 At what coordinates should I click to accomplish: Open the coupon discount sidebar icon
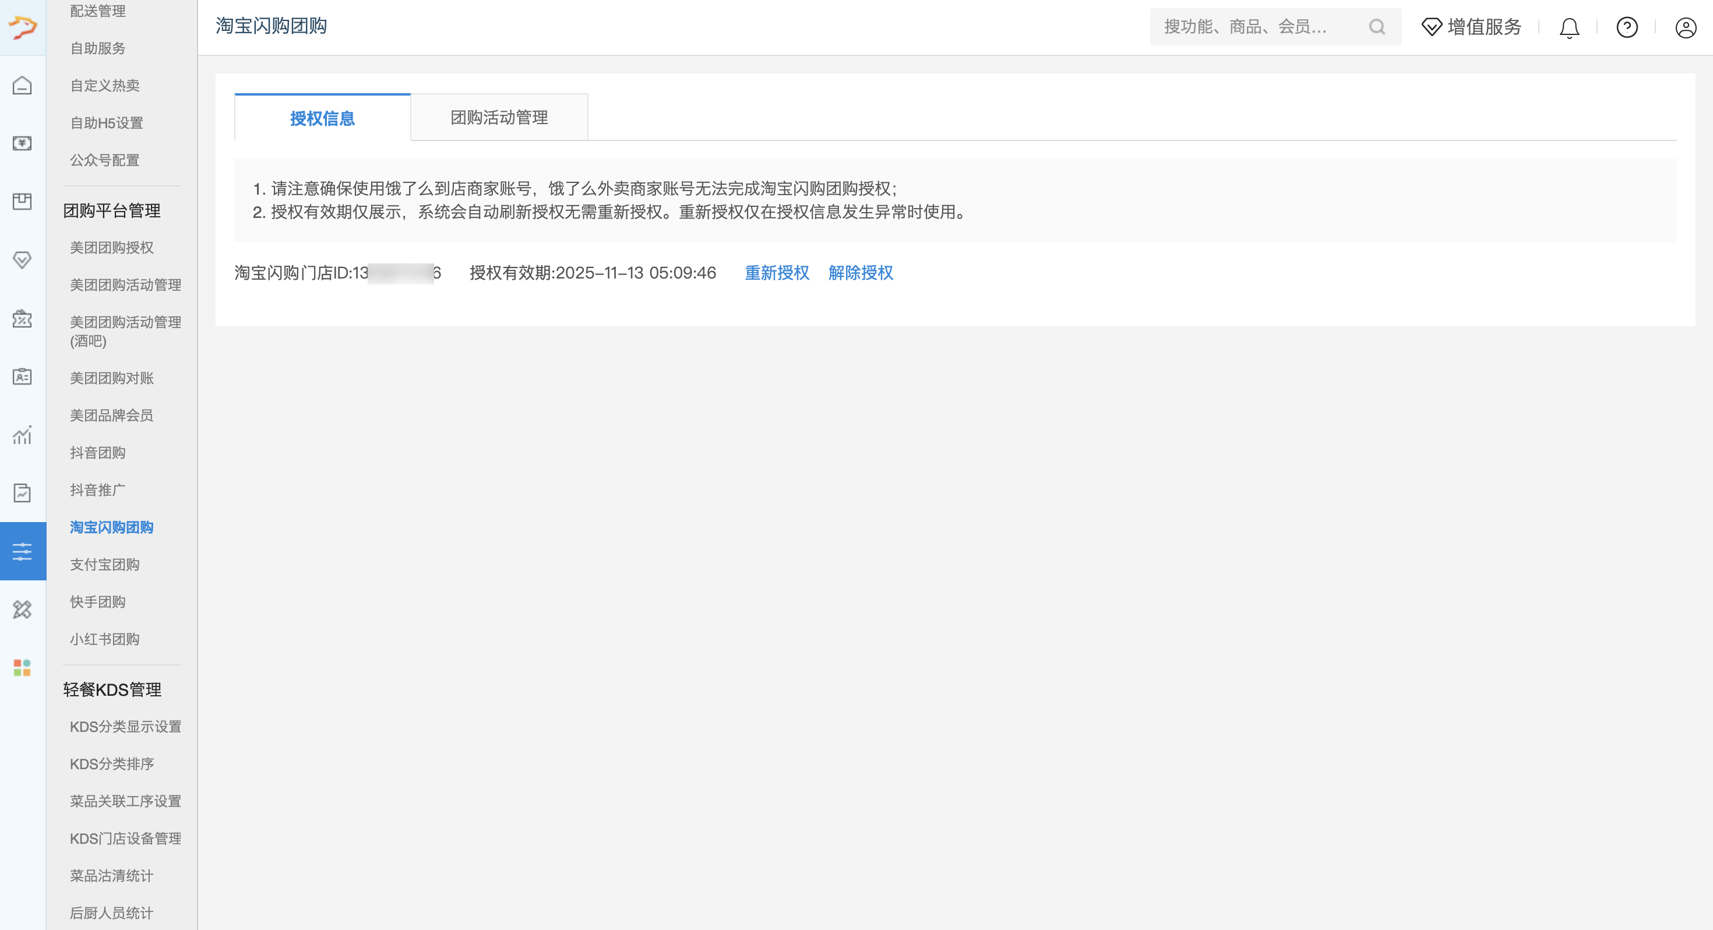[x=22, y=319]
